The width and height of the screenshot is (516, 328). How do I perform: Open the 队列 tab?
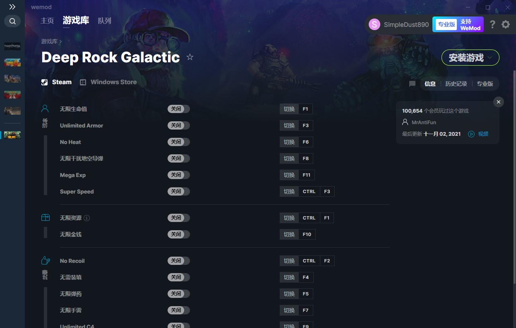[105, 21]
